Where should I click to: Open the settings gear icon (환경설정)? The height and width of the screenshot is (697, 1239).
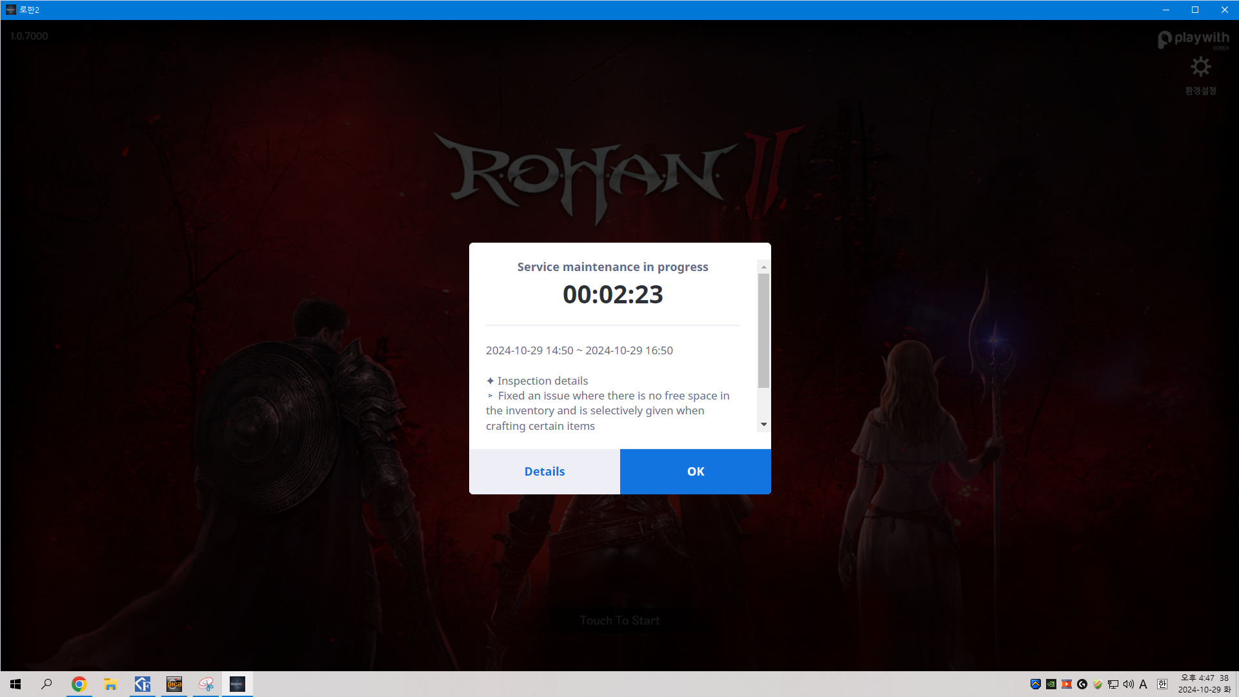1200,67
